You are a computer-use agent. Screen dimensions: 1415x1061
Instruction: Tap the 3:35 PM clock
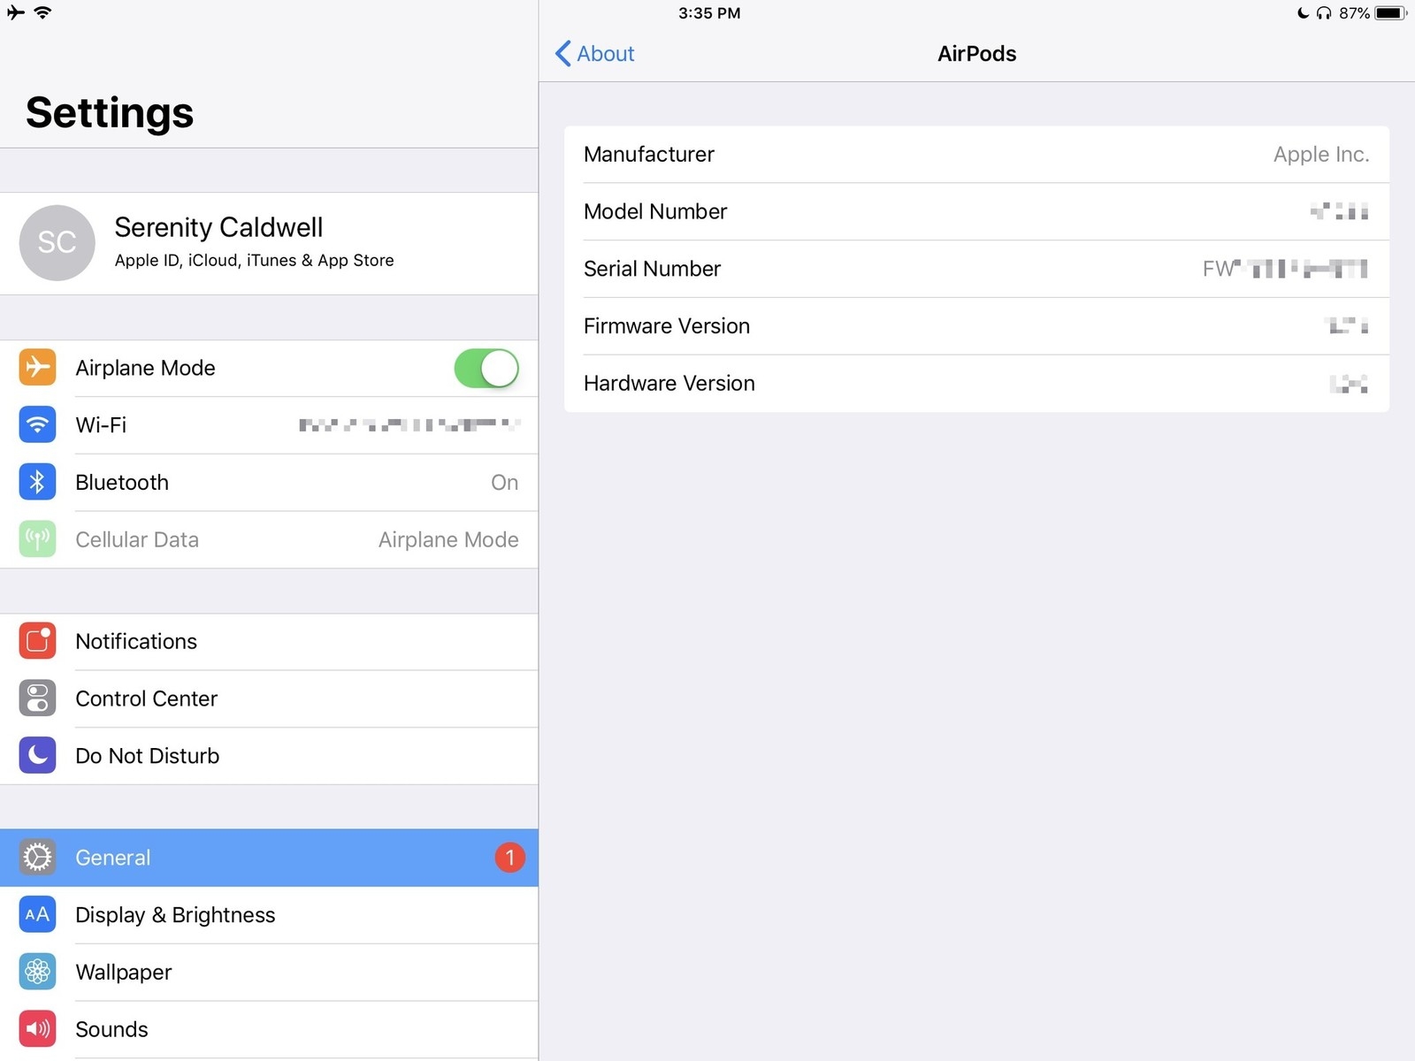[709, 13]
